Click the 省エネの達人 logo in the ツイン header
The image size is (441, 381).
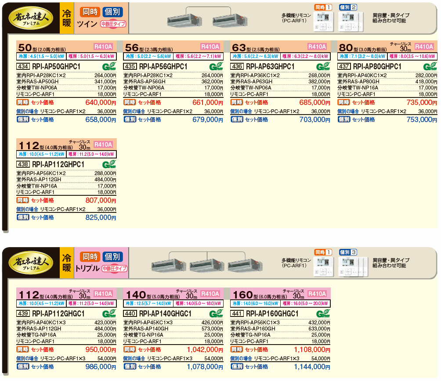[31, 18]
